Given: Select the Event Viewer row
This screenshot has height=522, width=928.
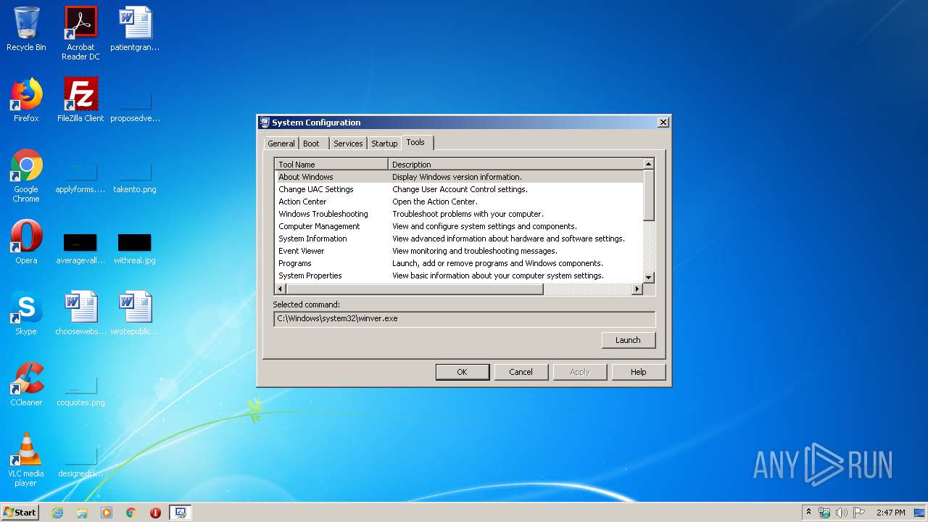Looking at the screenshot, I should pyautogui.click(x=459, y=251).
